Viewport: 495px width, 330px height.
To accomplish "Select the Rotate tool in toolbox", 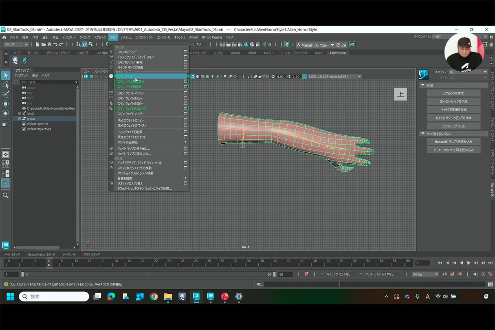I will 6,113.
